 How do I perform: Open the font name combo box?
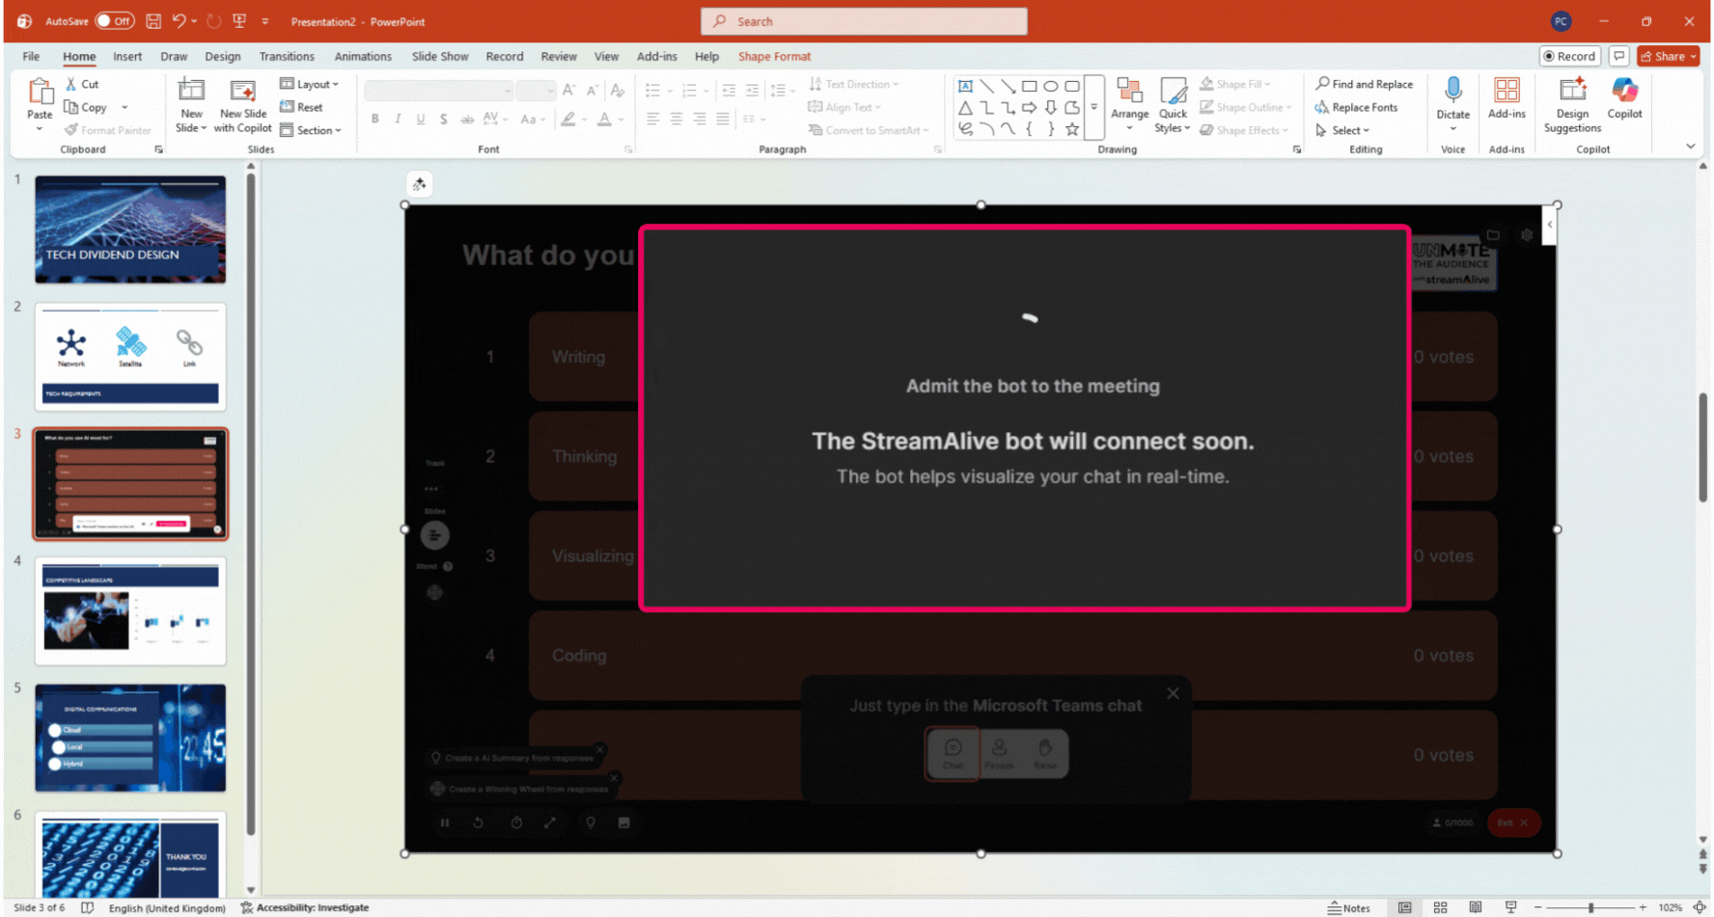(x=439, y=91)
